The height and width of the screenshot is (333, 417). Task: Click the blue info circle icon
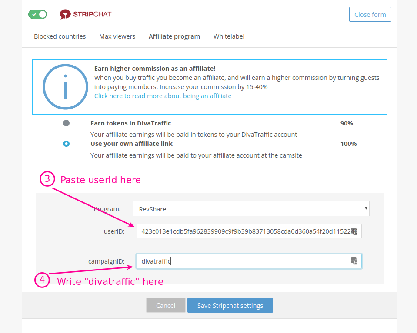(x=65, y=87)
